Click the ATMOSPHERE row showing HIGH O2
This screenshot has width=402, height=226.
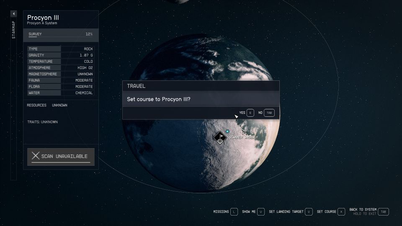click(x=61, y=68)
